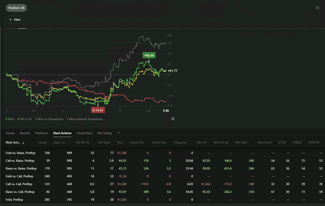Click the 768 hands cell
Image resolution: width=325 pixels, height=206 pixels.
coord(47,153)
